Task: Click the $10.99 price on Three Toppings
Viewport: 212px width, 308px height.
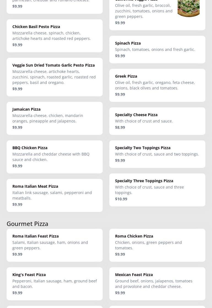Action: tap(121, 199)
